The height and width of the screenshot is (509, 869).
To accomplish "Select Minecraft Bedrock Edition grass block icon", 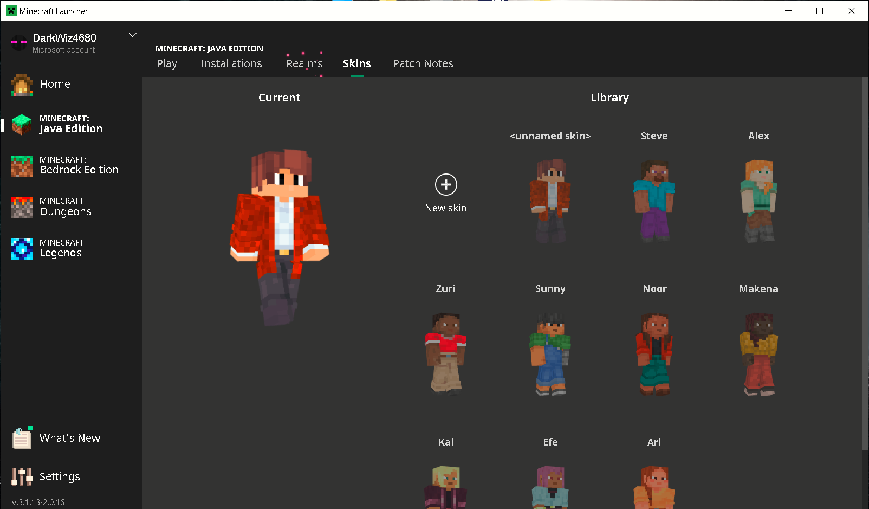I will [x=22, y=166].
